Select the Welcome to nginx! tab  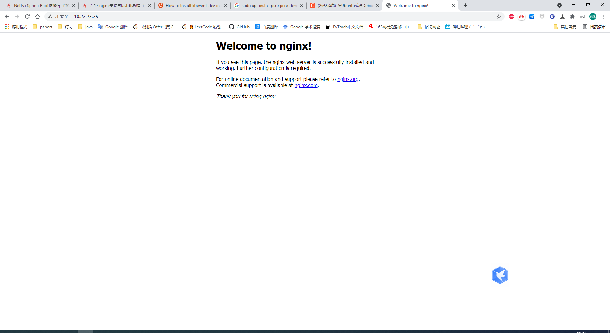(420, 5)
